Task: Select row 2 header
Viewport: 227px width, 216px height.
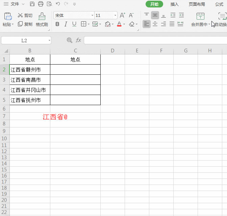Action: pyautogui.click(x=4, y=70)
